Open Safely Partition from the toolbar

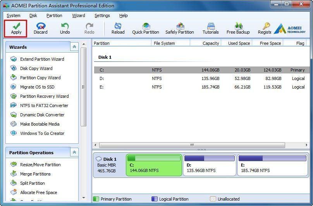180,29
